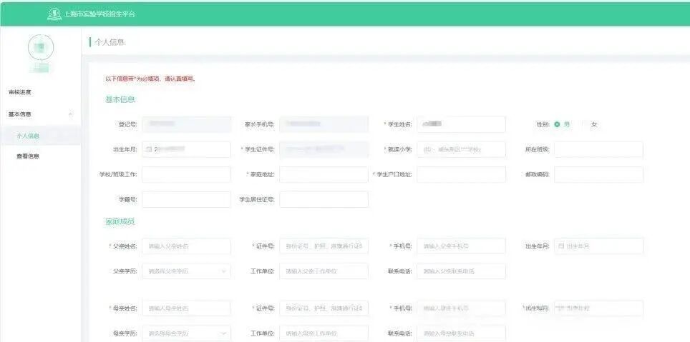Open the calendar icon in student's 出生年月 field

point(149,149)
